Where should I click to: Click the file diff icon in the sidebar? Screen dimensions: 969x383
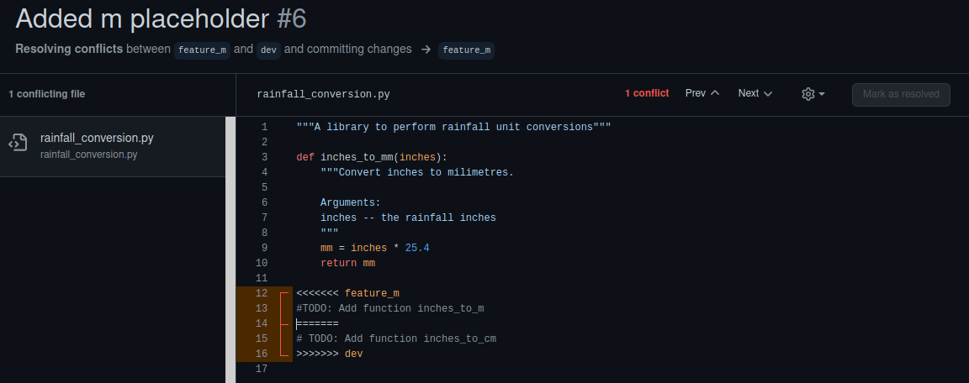tap(19, 144)
